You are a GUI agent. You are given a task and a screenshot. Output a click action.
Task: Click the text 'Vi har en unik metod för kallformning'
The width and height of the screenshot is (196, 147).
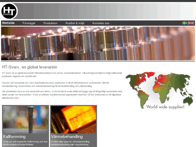tap(21, 142)
